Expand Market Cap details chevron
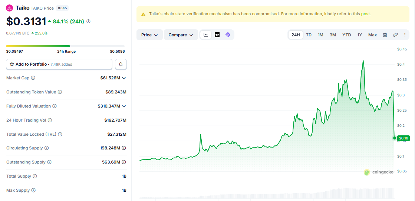 coord(123,78)
